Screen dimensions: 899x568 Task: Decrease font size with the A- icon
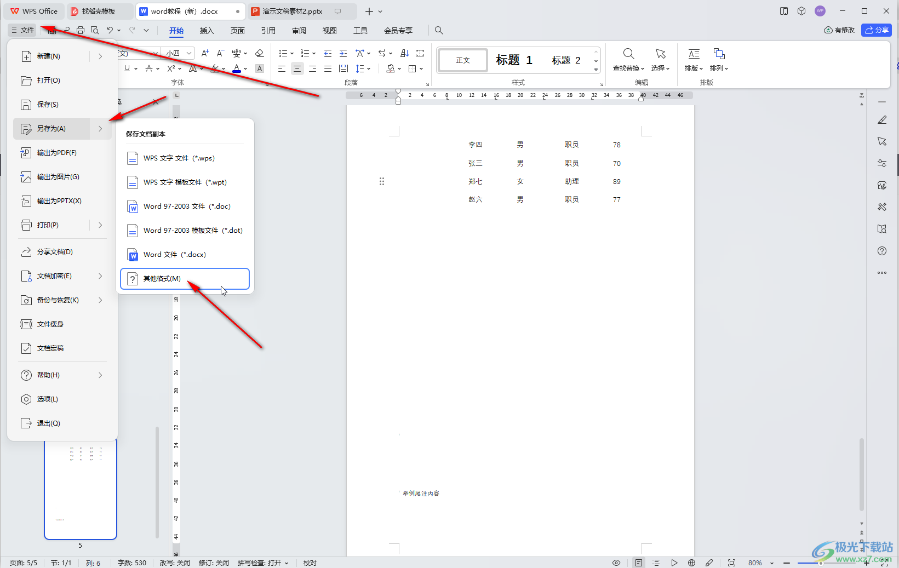[220, 53]
